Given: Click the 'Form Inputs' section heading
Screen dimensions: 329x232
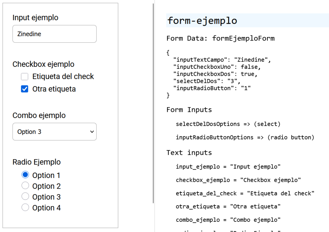Looking at the screenshot, I should pyautogui.click(x=189, y=110).
